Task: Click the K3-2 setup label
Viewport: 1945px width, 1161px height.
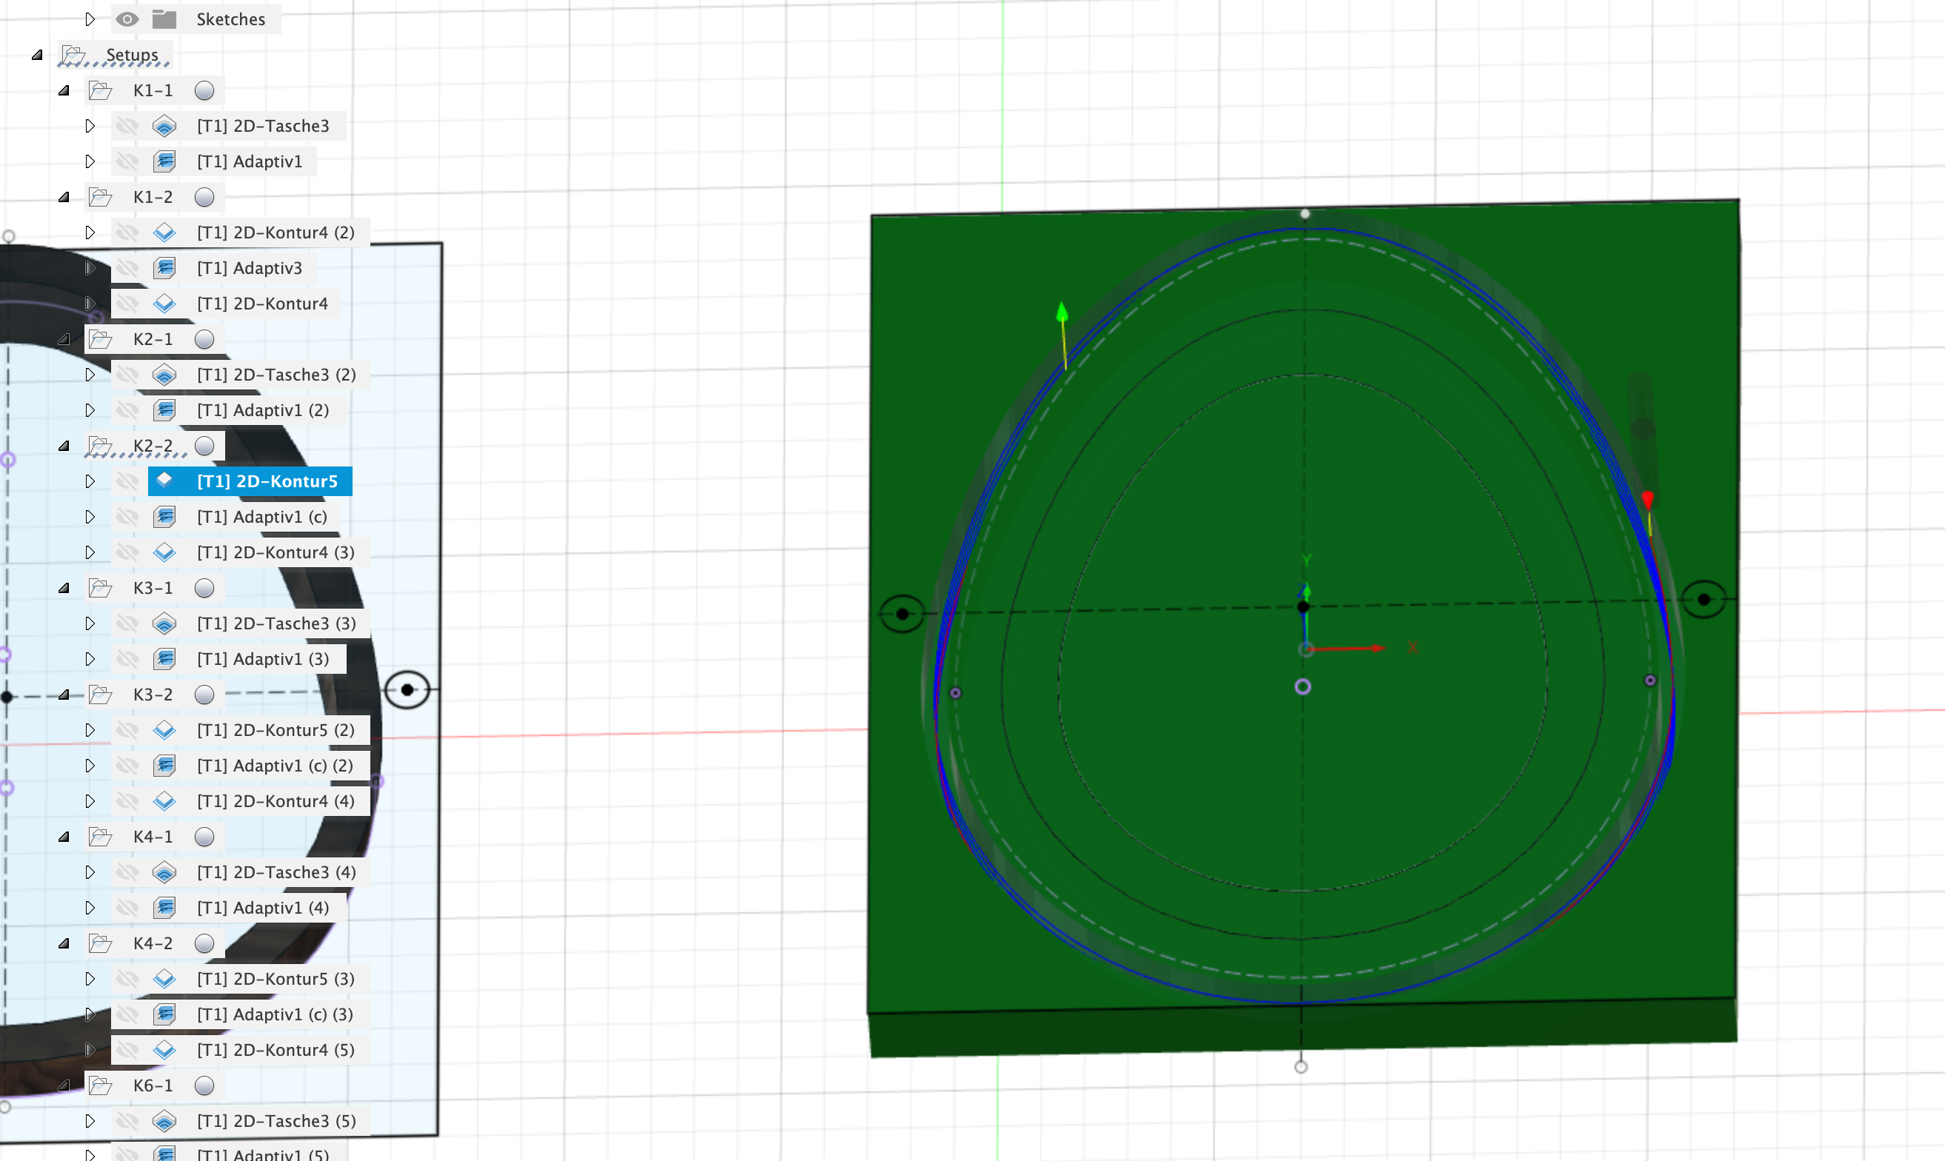Action: pyautogui.click(x=153, y=694)
